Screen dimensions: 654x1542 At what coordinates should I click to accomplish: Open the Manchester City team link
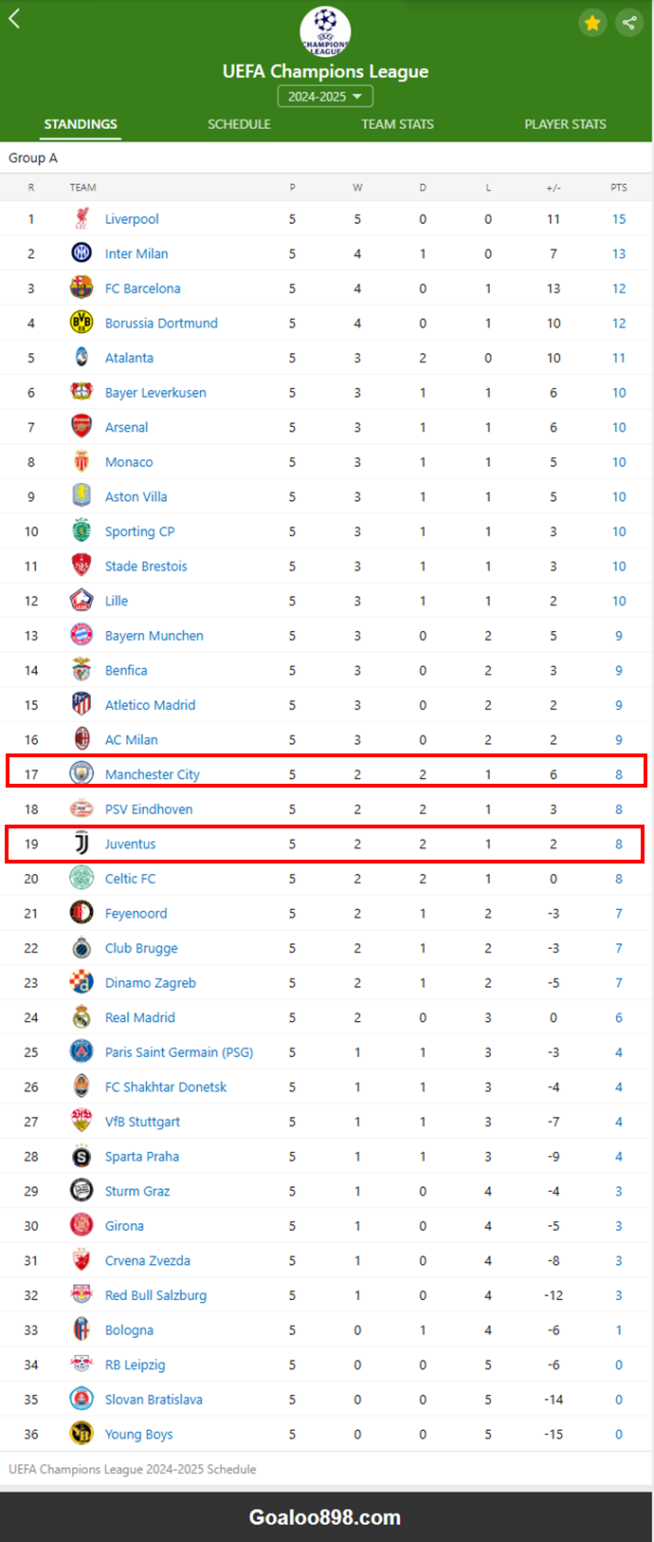(x=153, y=774)
